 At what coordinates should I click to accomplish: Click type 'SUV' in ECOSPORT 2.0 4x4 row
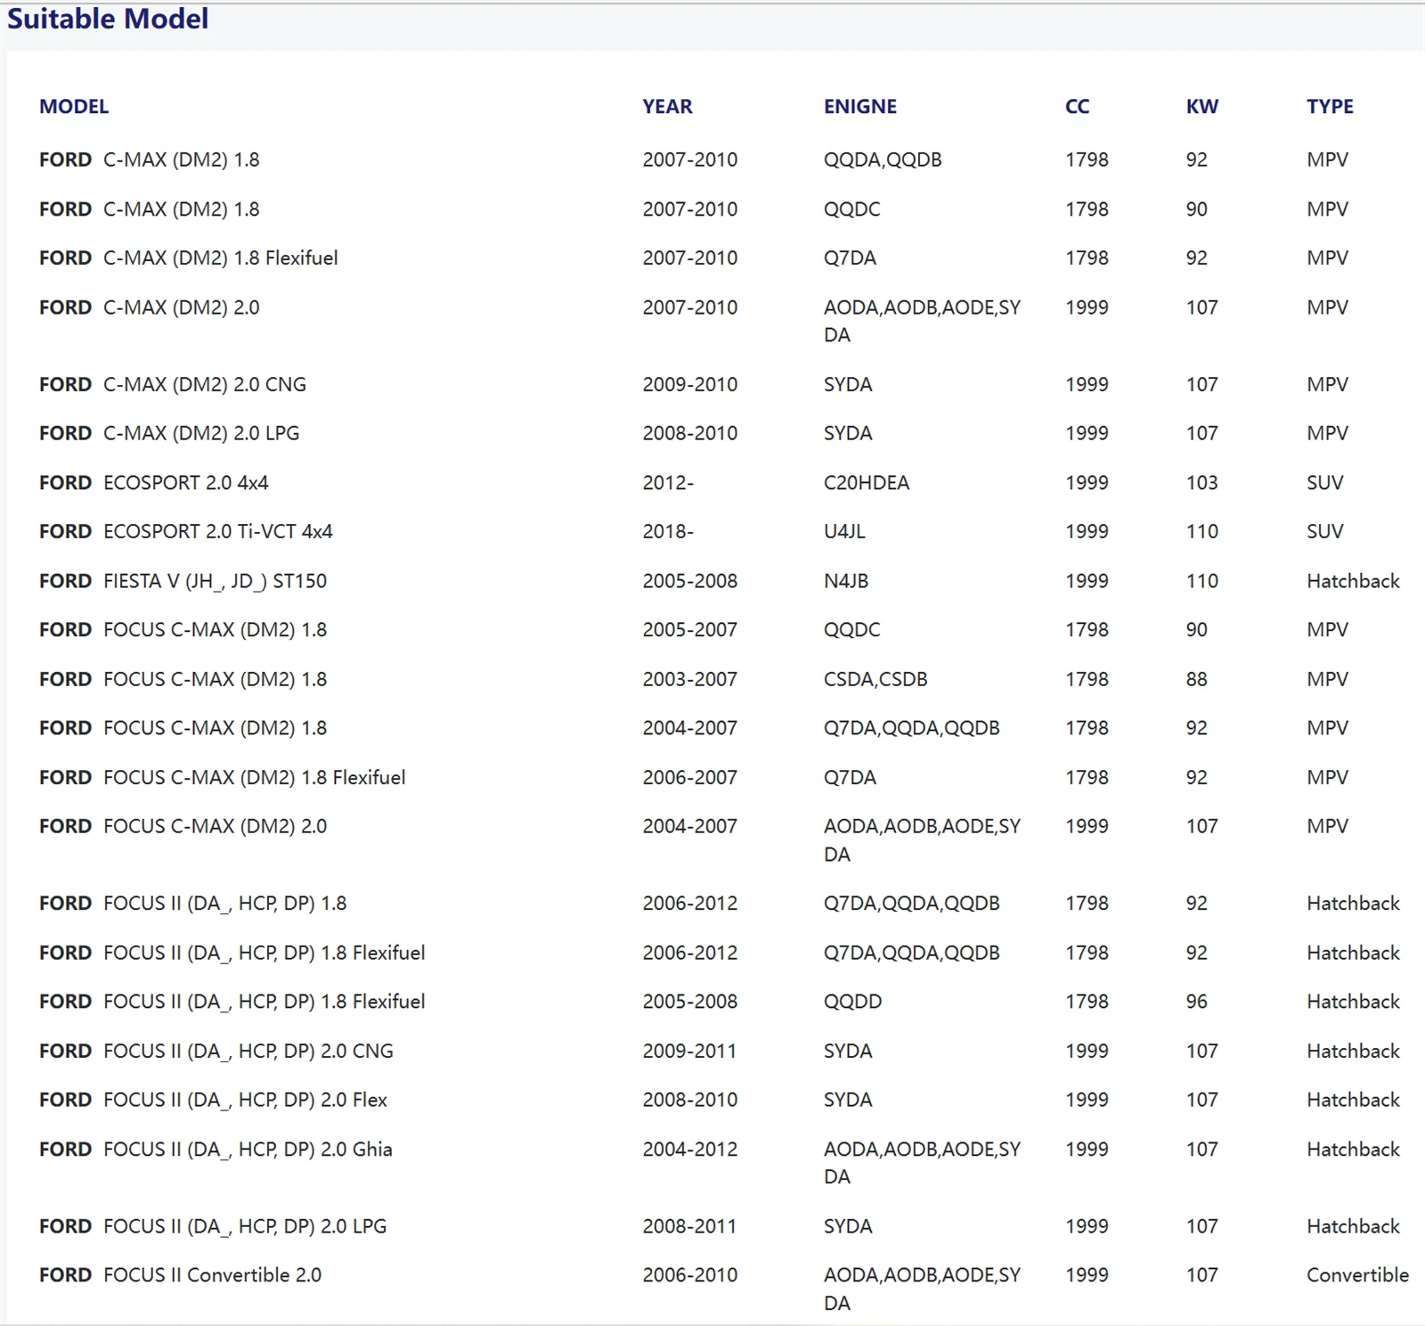pyautogui.click(x=1325, y=483)
